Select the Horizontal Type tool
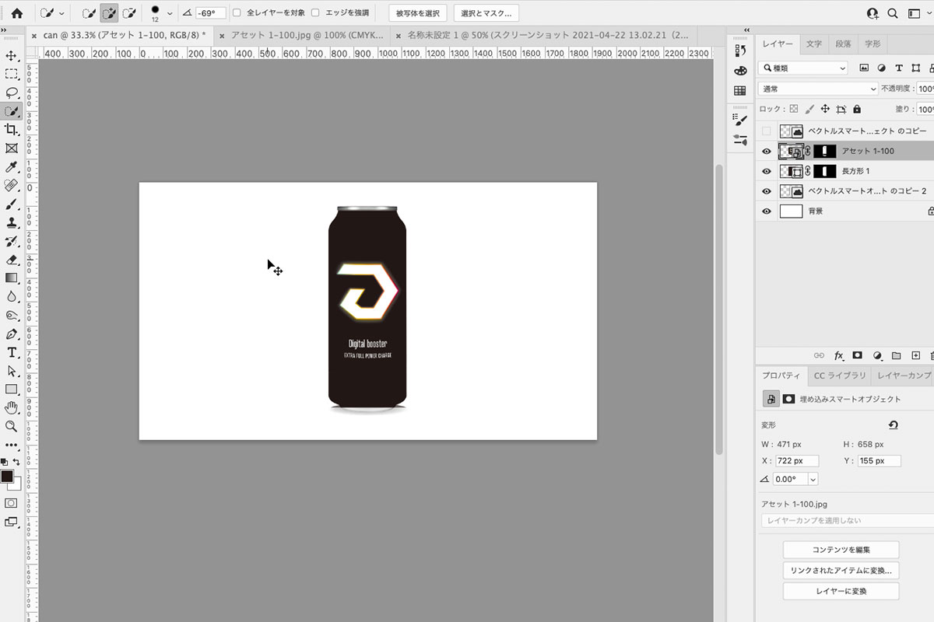934x622 pixels. coord(12,352)
